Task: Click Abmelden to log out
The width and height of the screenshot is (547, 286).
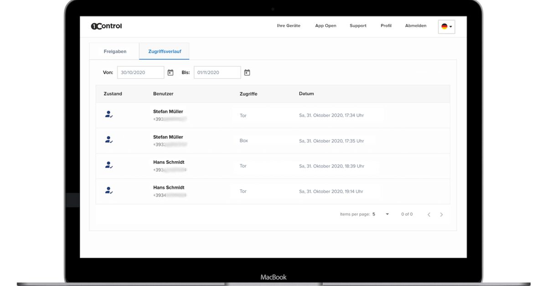Action: click(416, 26)
